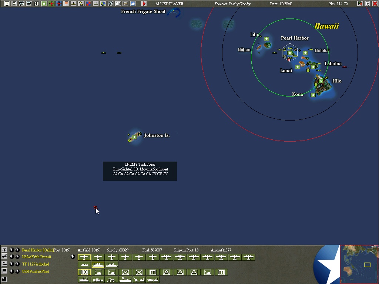The height and width of the screenshot is (284, 379).
Task: Click the single yellow ship toolbar icon
Action: click(74, 4)
